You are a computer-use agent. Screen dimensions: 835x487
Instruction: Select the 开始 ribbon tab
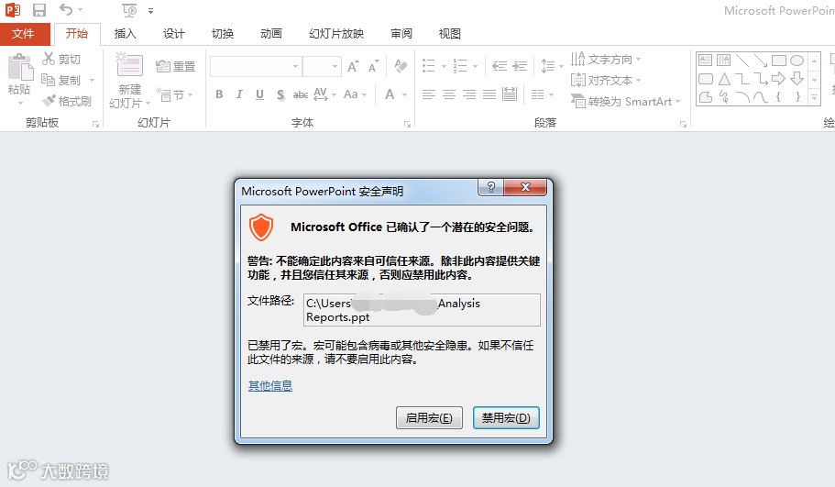(x=77, y=34)
